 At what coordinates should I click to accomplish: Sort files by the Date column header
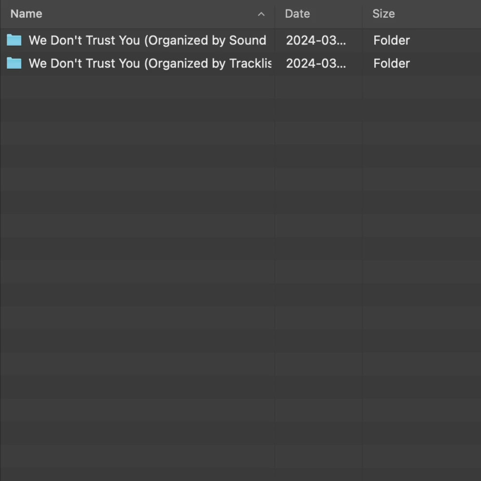tap(297, 14)
